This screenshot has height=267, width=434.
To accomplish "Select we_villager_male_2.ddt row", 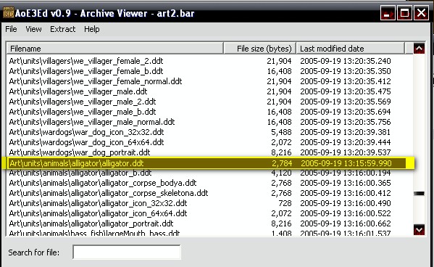I will [209, 102].
